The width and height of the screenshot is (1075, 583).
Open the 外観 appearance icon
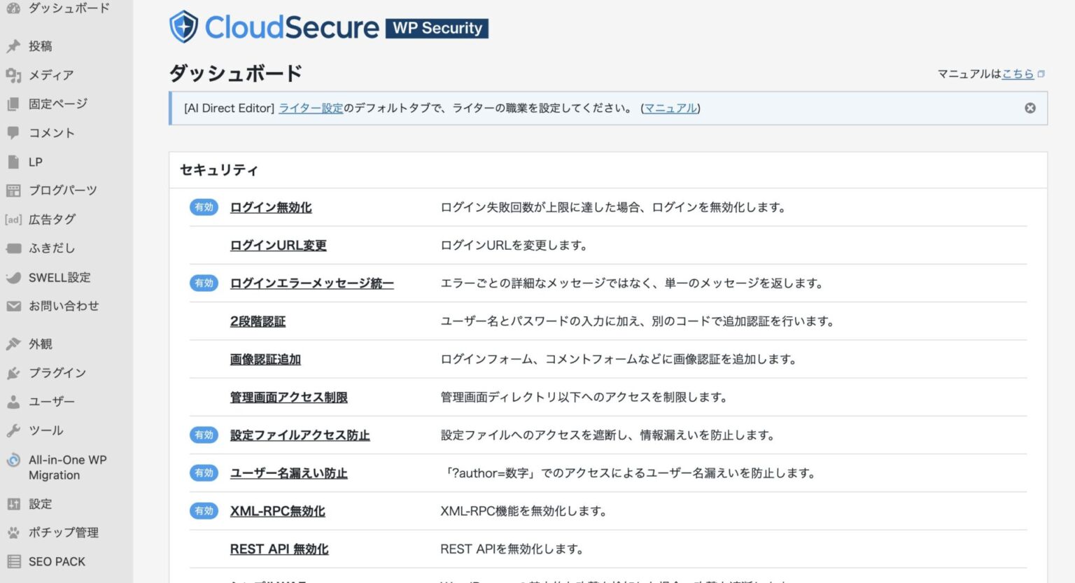[x=13, y=344]
